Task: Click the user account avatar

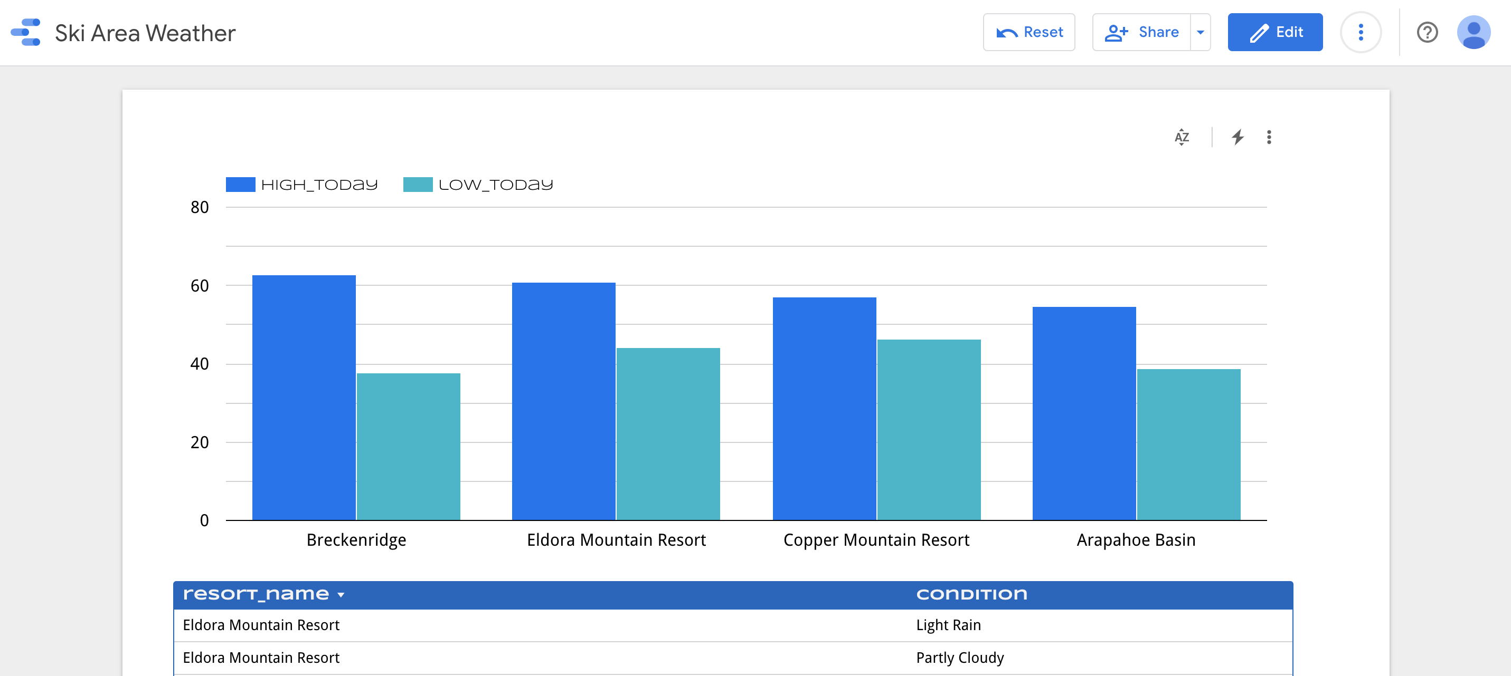Action: coord(1473,32)
